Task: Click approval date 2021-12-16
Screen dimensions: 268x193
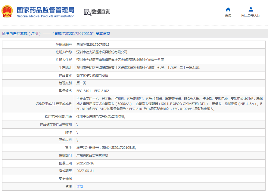Action: [85, 163]
